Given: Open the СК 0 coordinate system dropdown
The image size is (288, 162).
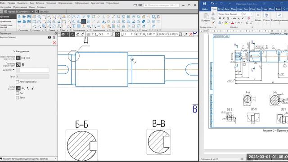Looking at the screenshot, I should pyautogui.click(x=108, y=34).
